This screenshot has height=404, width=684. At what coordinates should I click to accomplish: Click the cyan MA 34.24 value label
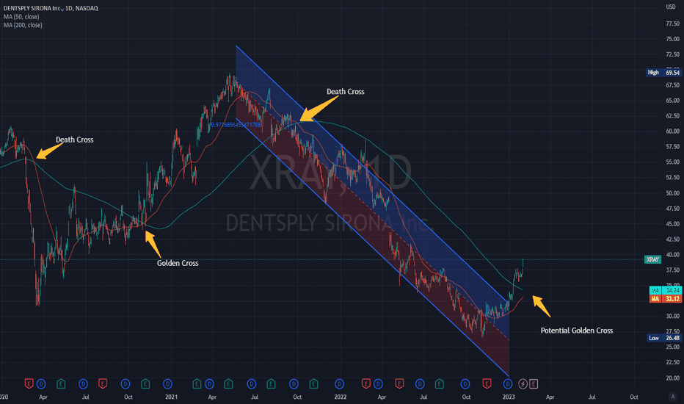click(665, 290)
